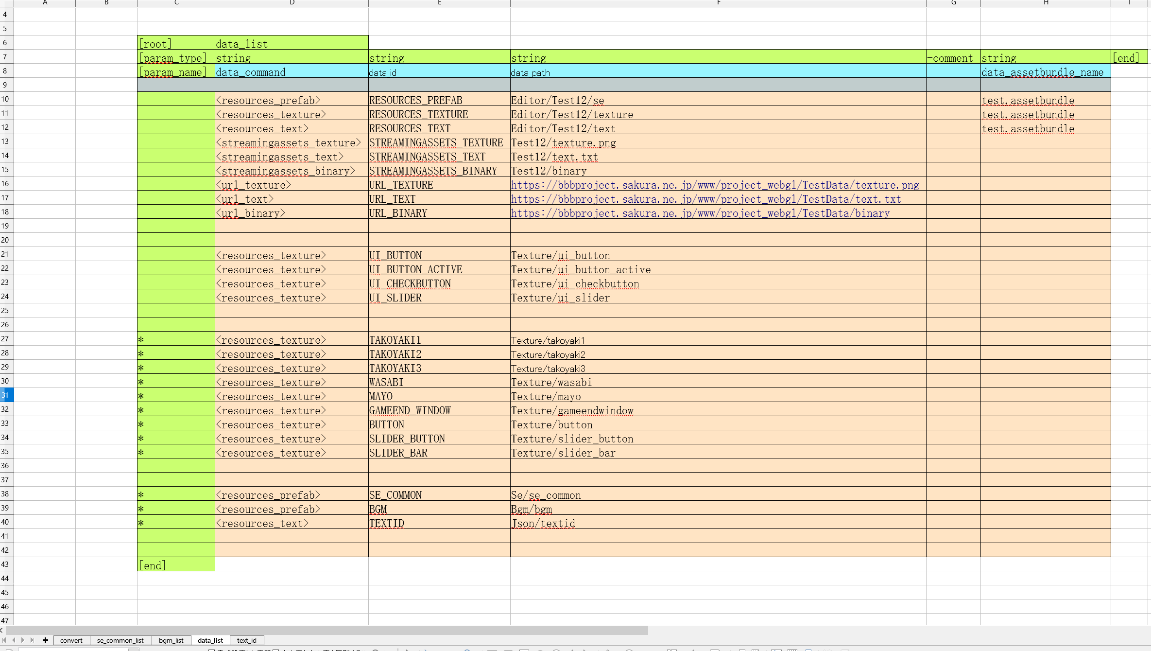Click the horizontal scrollbar thumb

326,631
